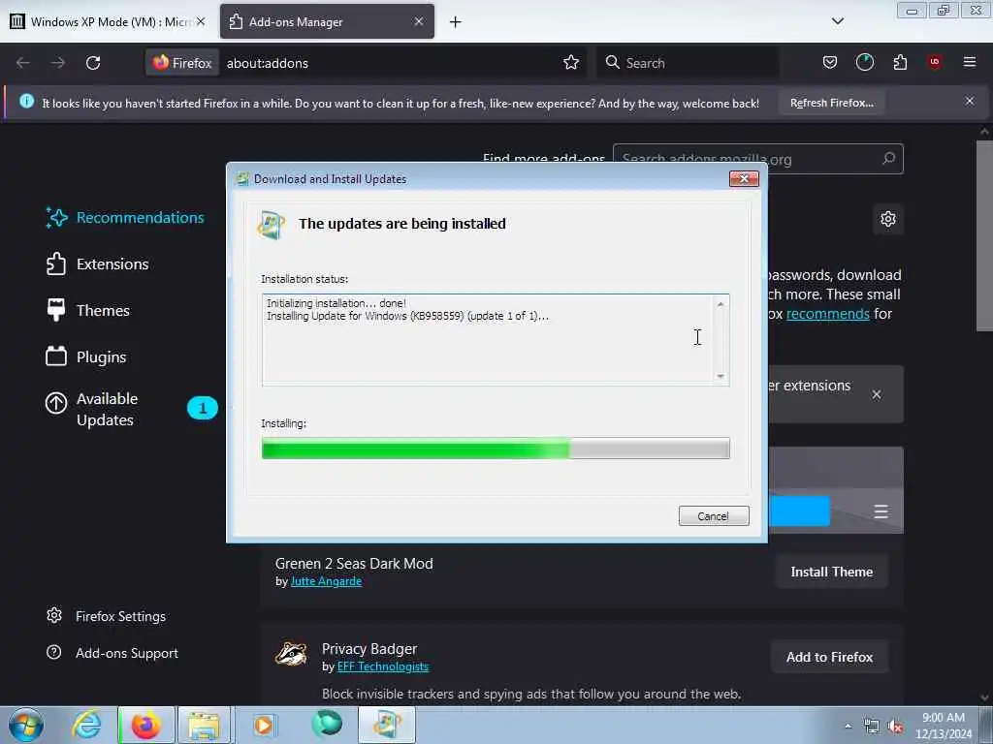Open Recommendations in the add-ons sidebar
The height and width of the screenshot is (744, 993).
pyautogui.click(x=125, y=218)
